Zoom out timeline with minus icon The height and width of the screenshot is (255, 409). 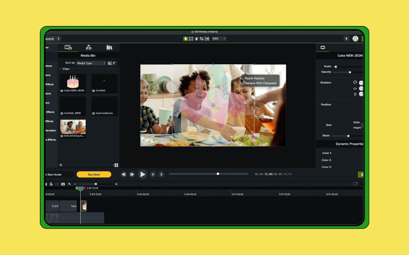75,184
